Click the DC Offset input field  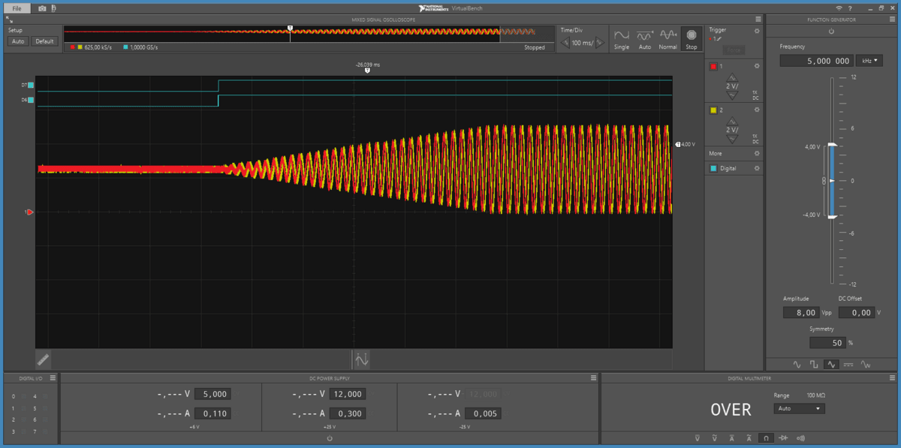[x=857, y=312]
